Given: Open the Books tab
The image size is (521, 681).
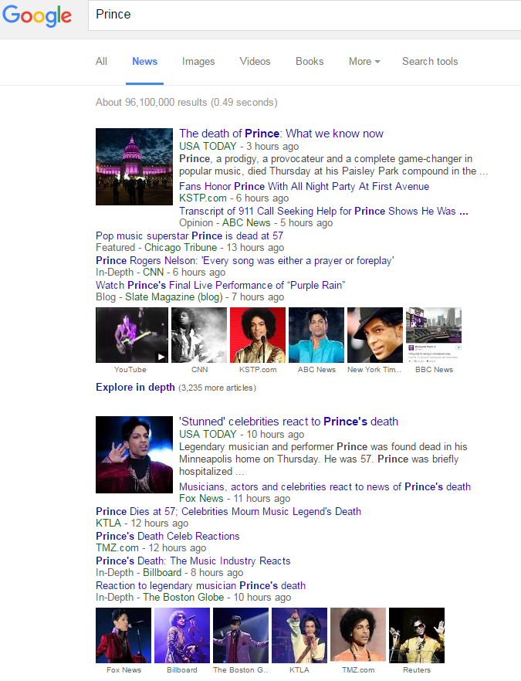Looking at the screenshot, I should 310,61.
